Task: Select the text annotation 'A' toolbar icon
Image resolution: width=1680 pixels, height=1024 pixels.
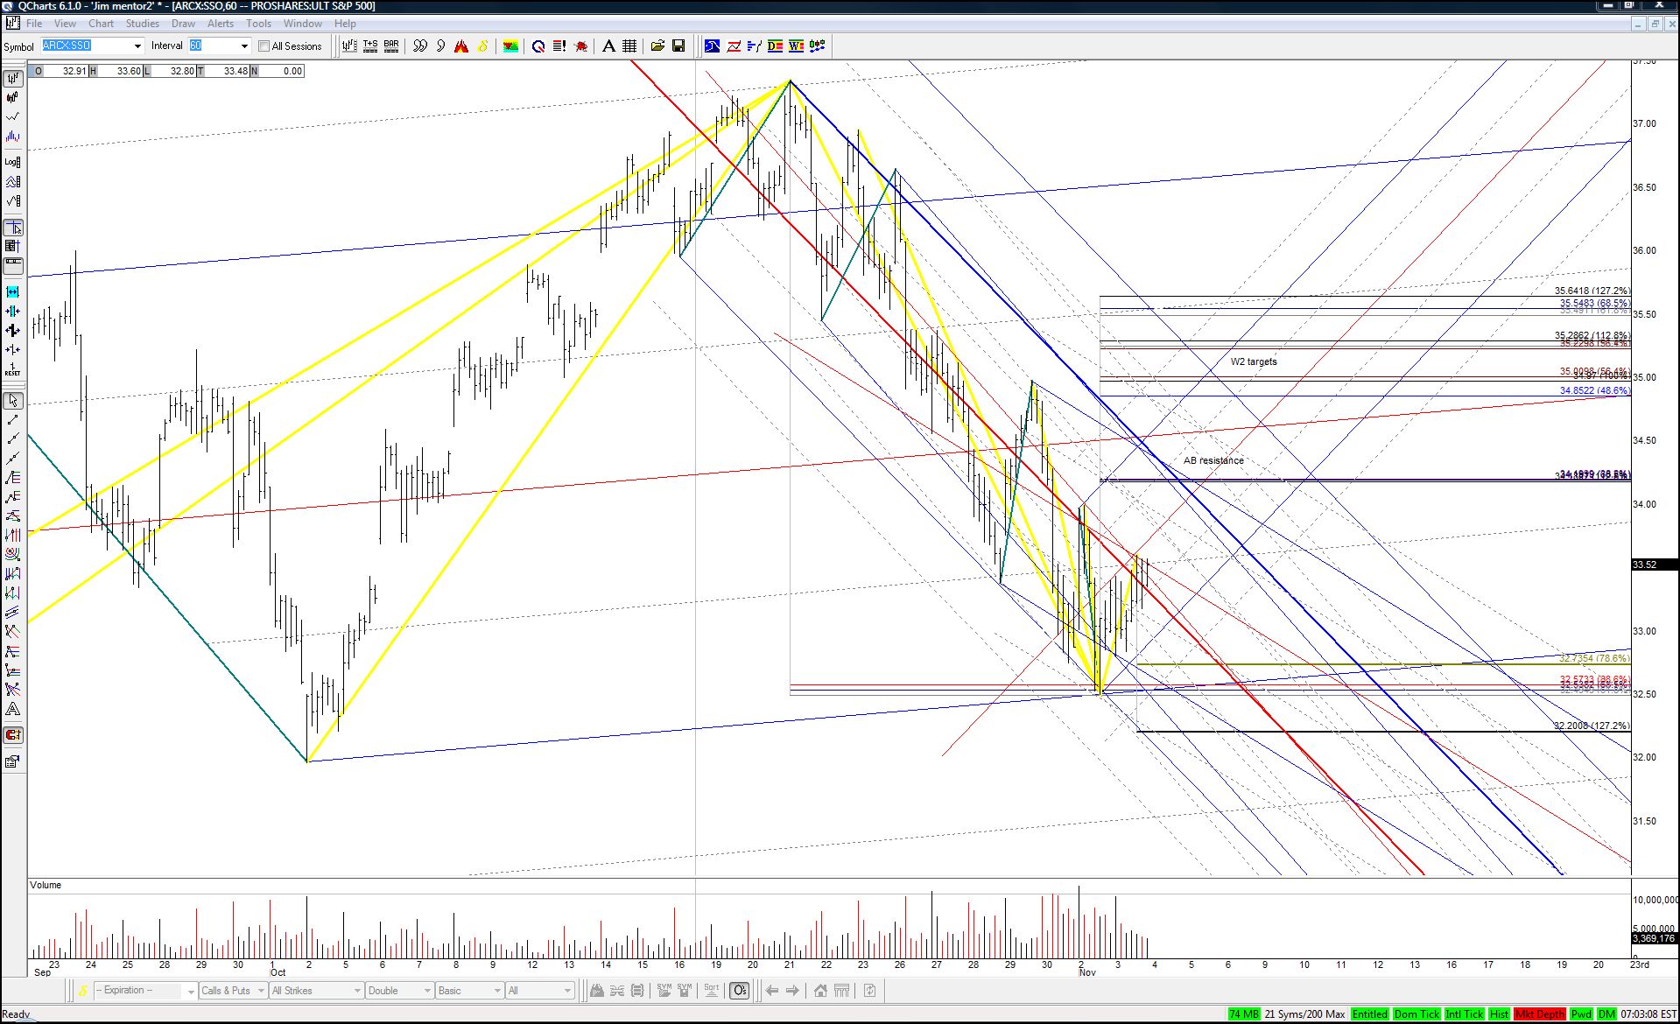Action: [608, 46]
